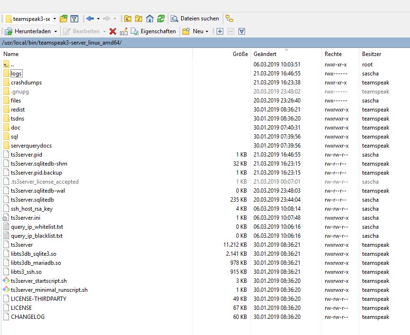This screenshot has width=410, height=335.
Task: Click the Herunterladen download button
Action: tap(27, 31)
